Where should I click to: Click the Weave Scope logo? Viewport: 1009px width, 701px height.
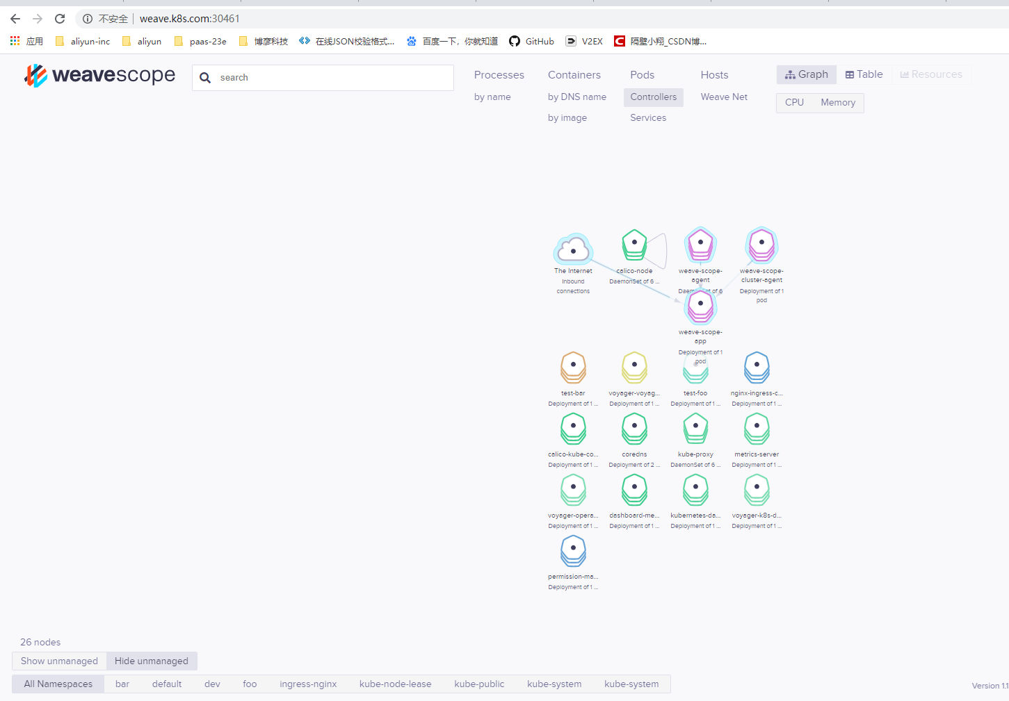(x=99, y=75)
